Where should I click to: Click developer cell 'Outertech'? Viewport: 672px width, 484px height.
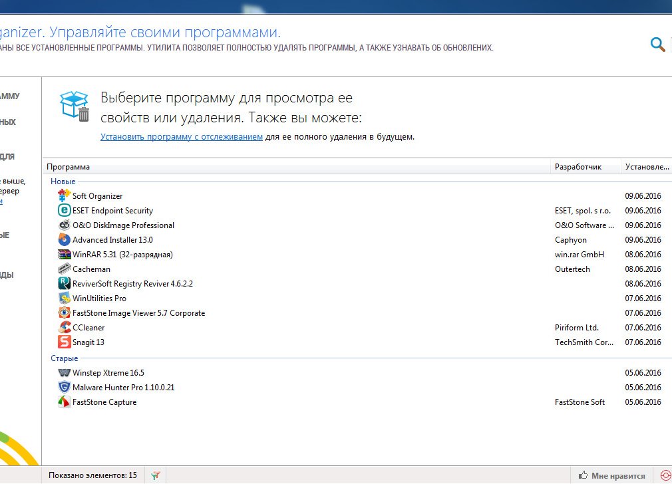[x=573, y=269]
